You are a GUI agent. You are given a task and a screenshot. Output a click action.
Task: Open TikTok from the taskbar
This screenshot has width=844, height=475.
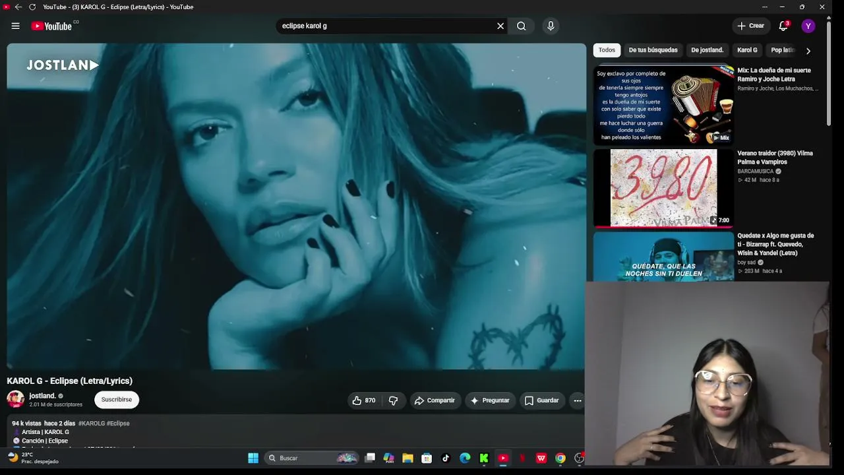(x=446, y=458)
